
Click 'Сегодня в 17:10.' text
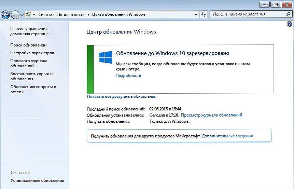[164, 115]
